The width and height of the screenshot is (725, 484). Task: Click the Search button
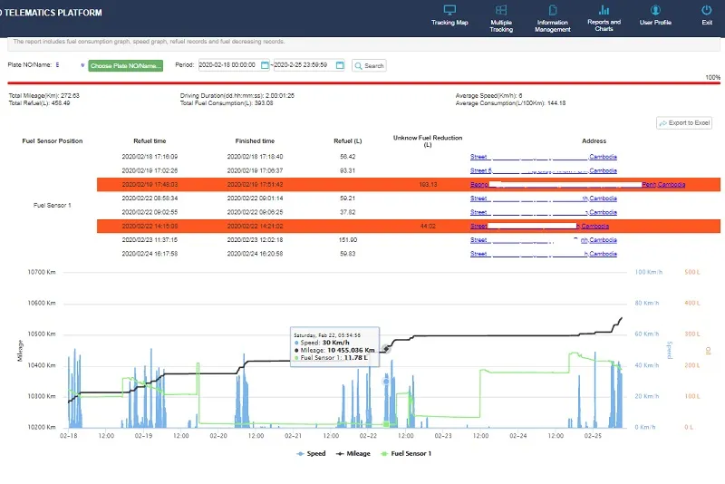coord(369,65)
